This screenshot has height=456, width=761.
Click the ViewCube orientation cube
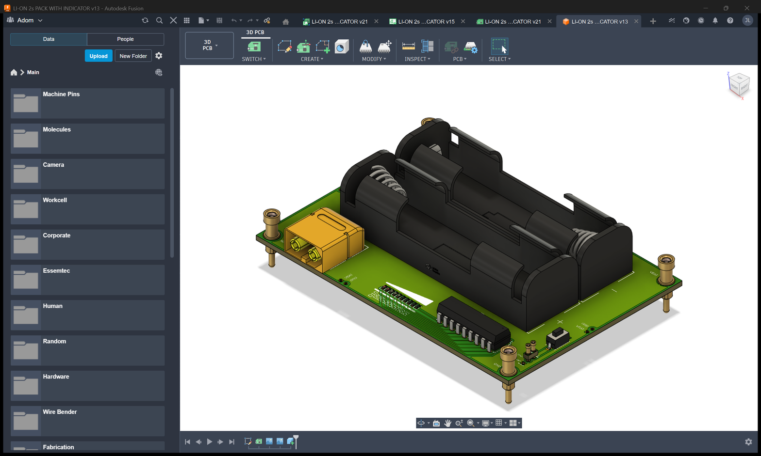pos(739,85)
